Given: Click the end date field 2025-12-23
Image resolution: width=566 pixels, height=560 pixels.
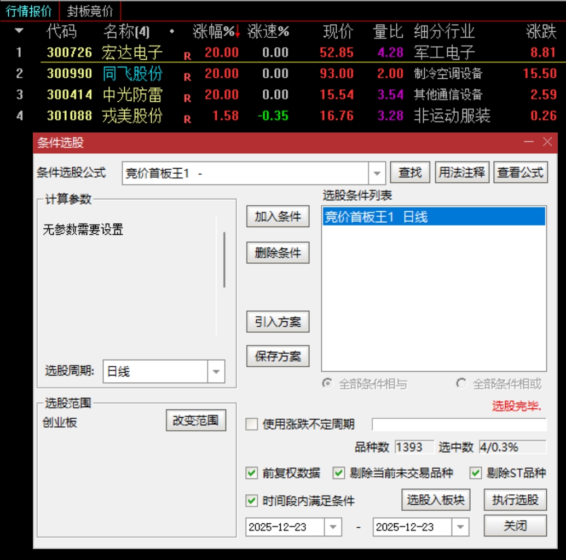Looking at the screenshot, I should [412, 527].
